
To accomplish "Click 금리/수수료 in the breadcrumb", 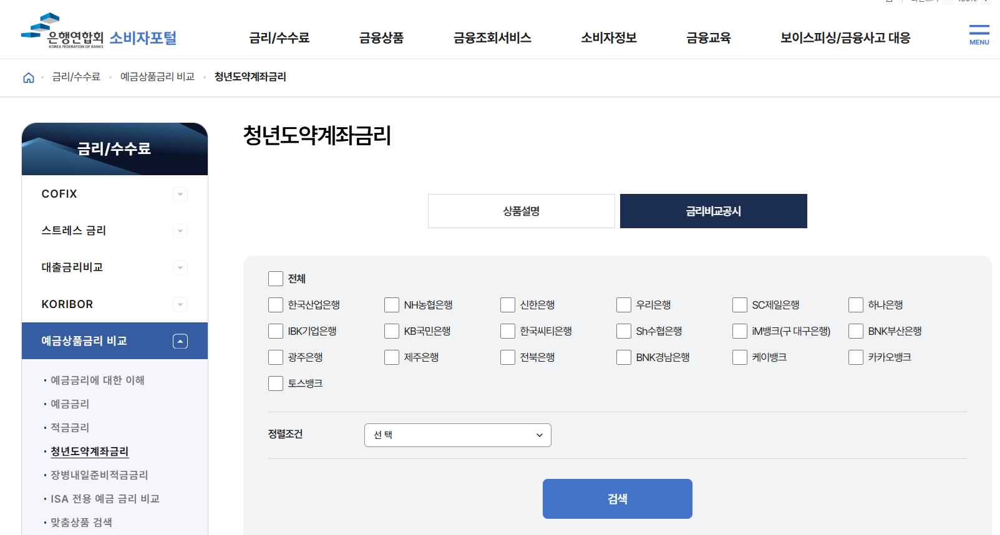I will pos(76,77).
